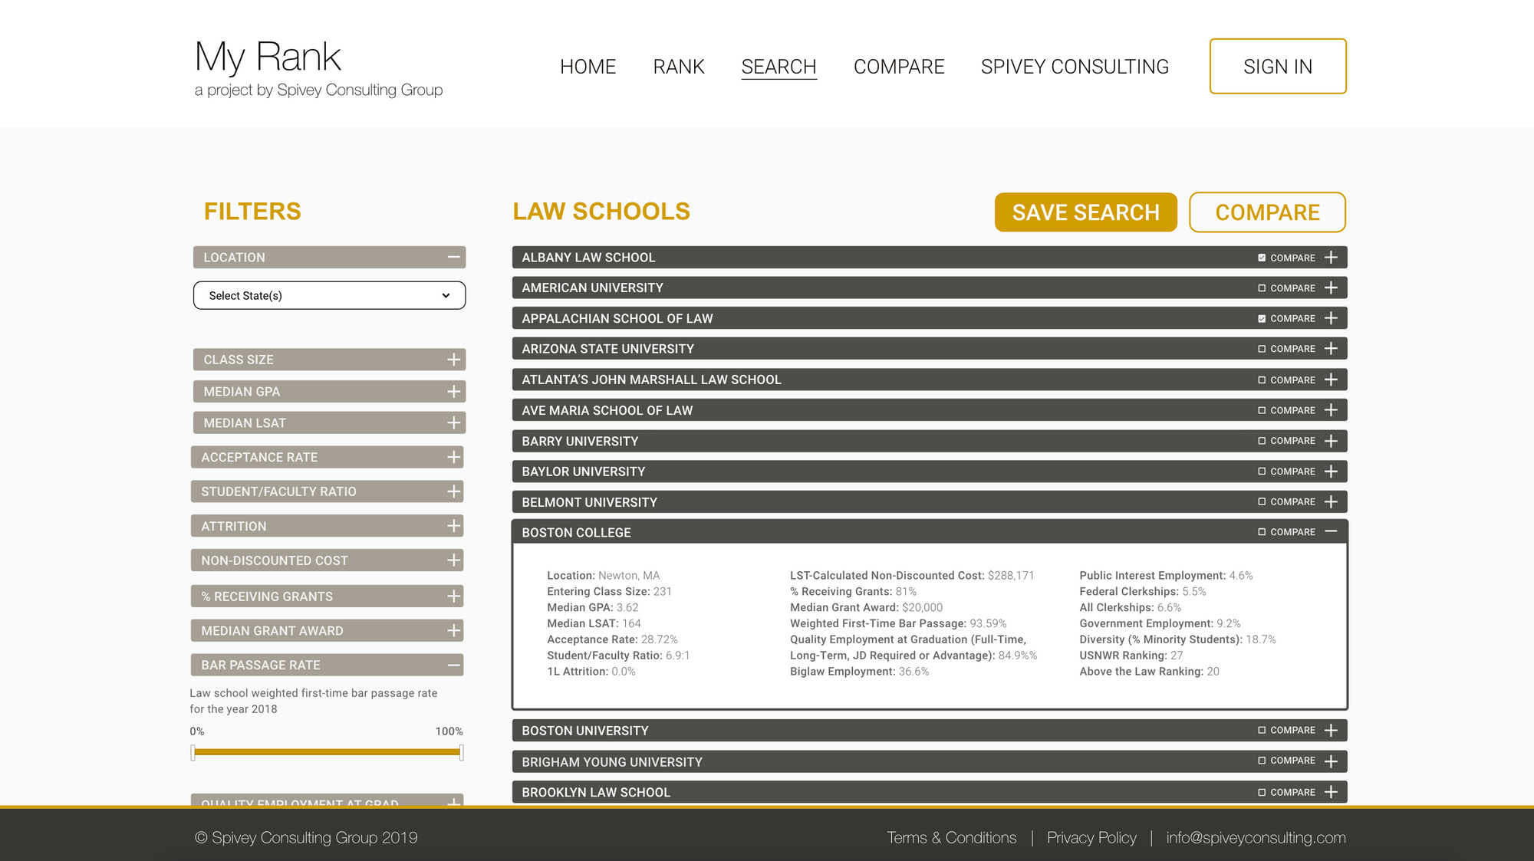Click plus icon for Ave Maria School of Law

1331,410
